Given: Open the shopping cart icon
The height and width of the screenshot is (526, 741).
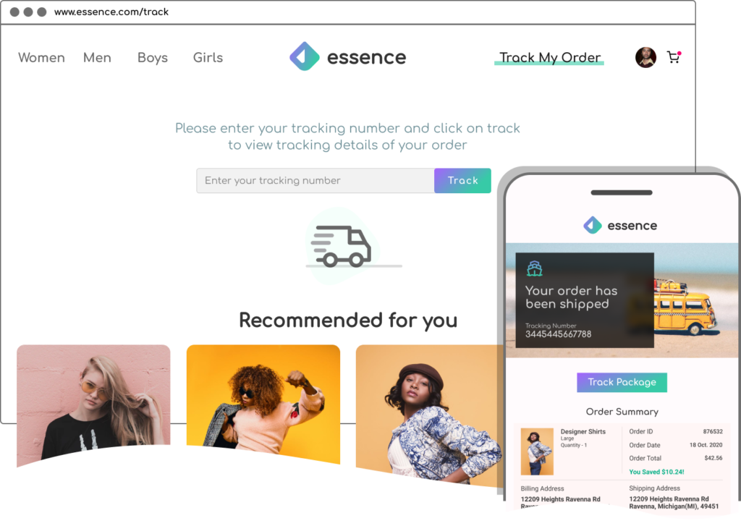Looking at the screenshot, I should 674,57.
